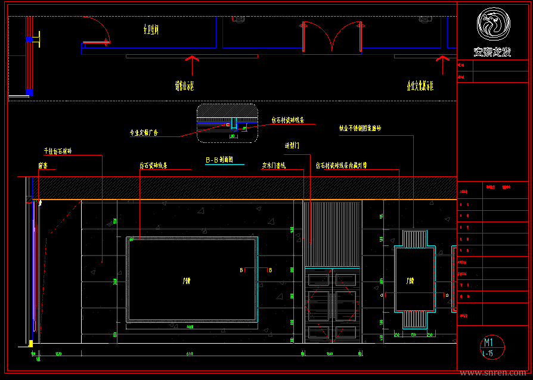Select the vertical striped panel above the door
The width and height of the screenshot is (533, 380).
pos(332,234)
